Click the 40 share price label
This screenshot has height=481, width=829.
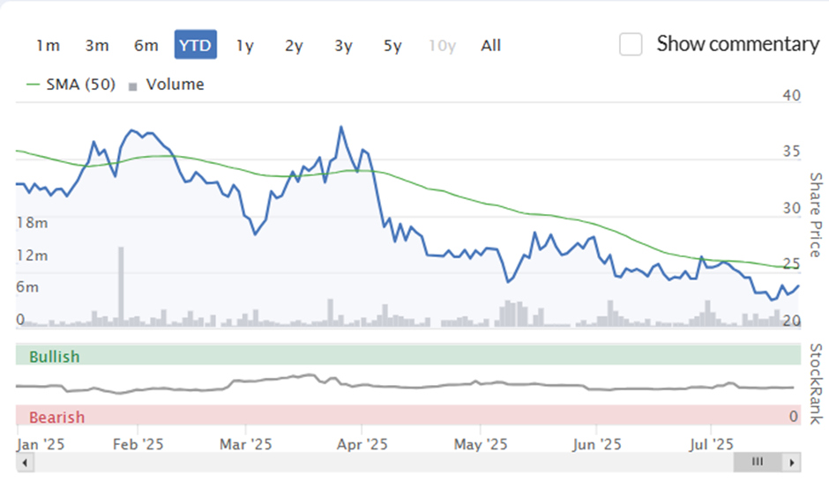tap(791, 95)
